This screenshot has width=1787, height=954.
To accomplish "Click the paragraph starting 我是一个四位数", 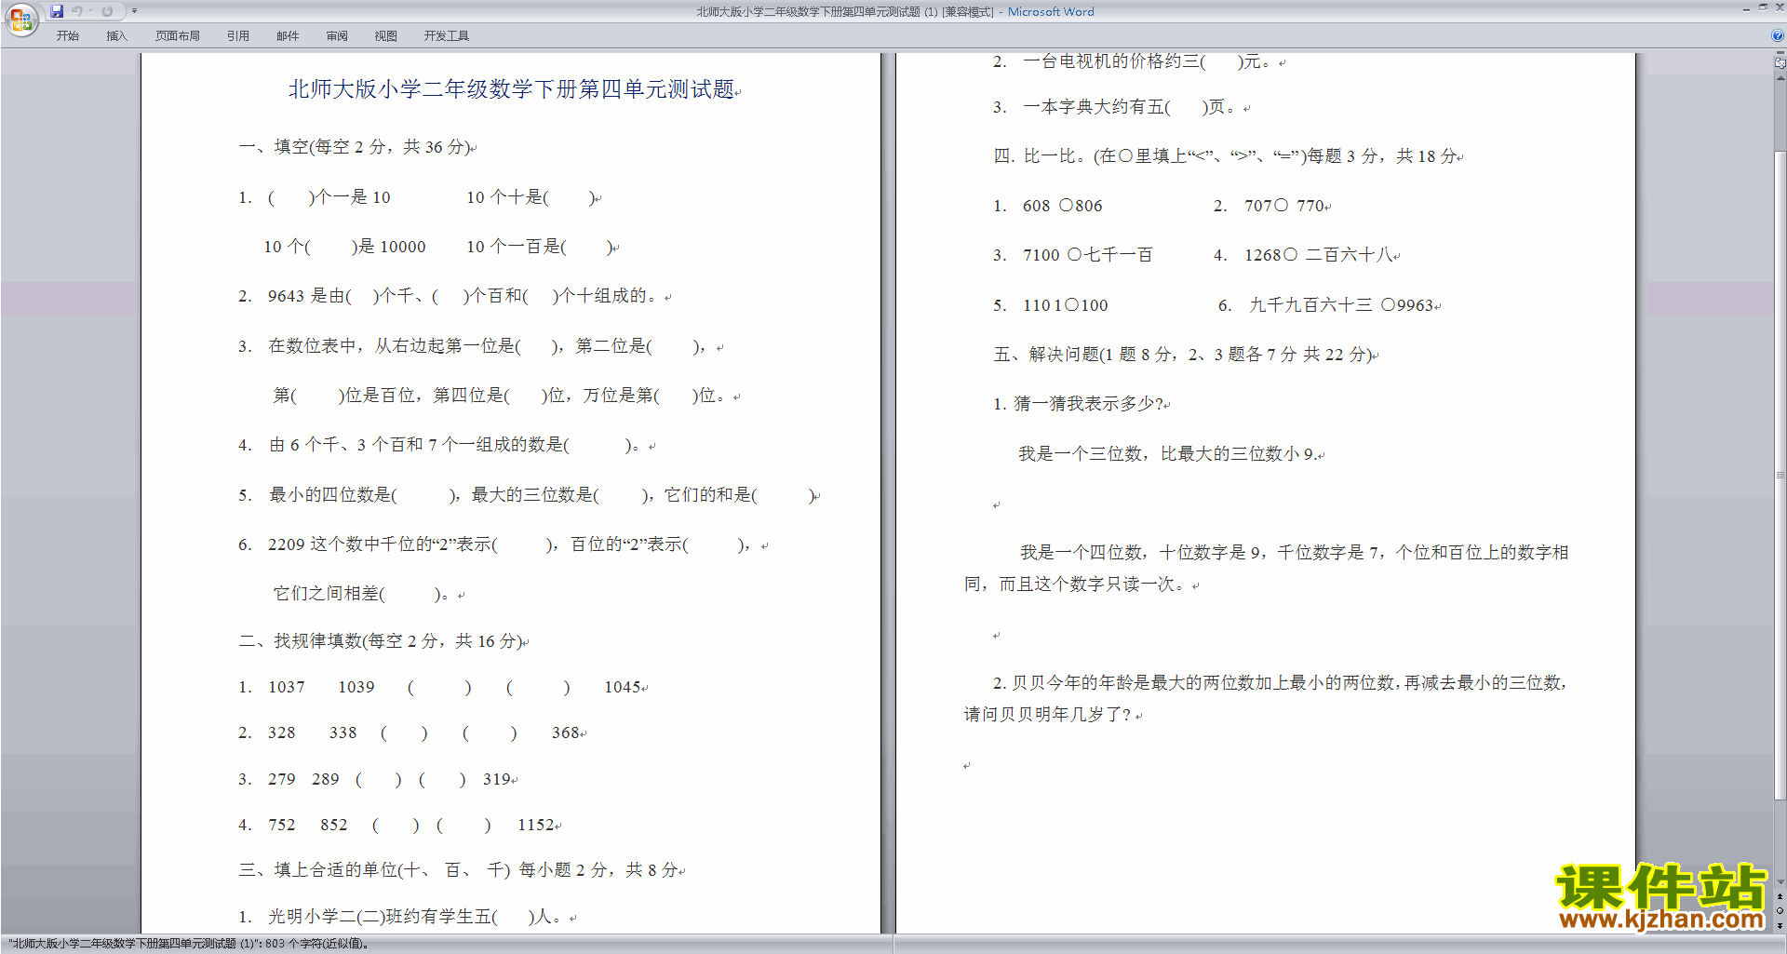I will 1267,569.
